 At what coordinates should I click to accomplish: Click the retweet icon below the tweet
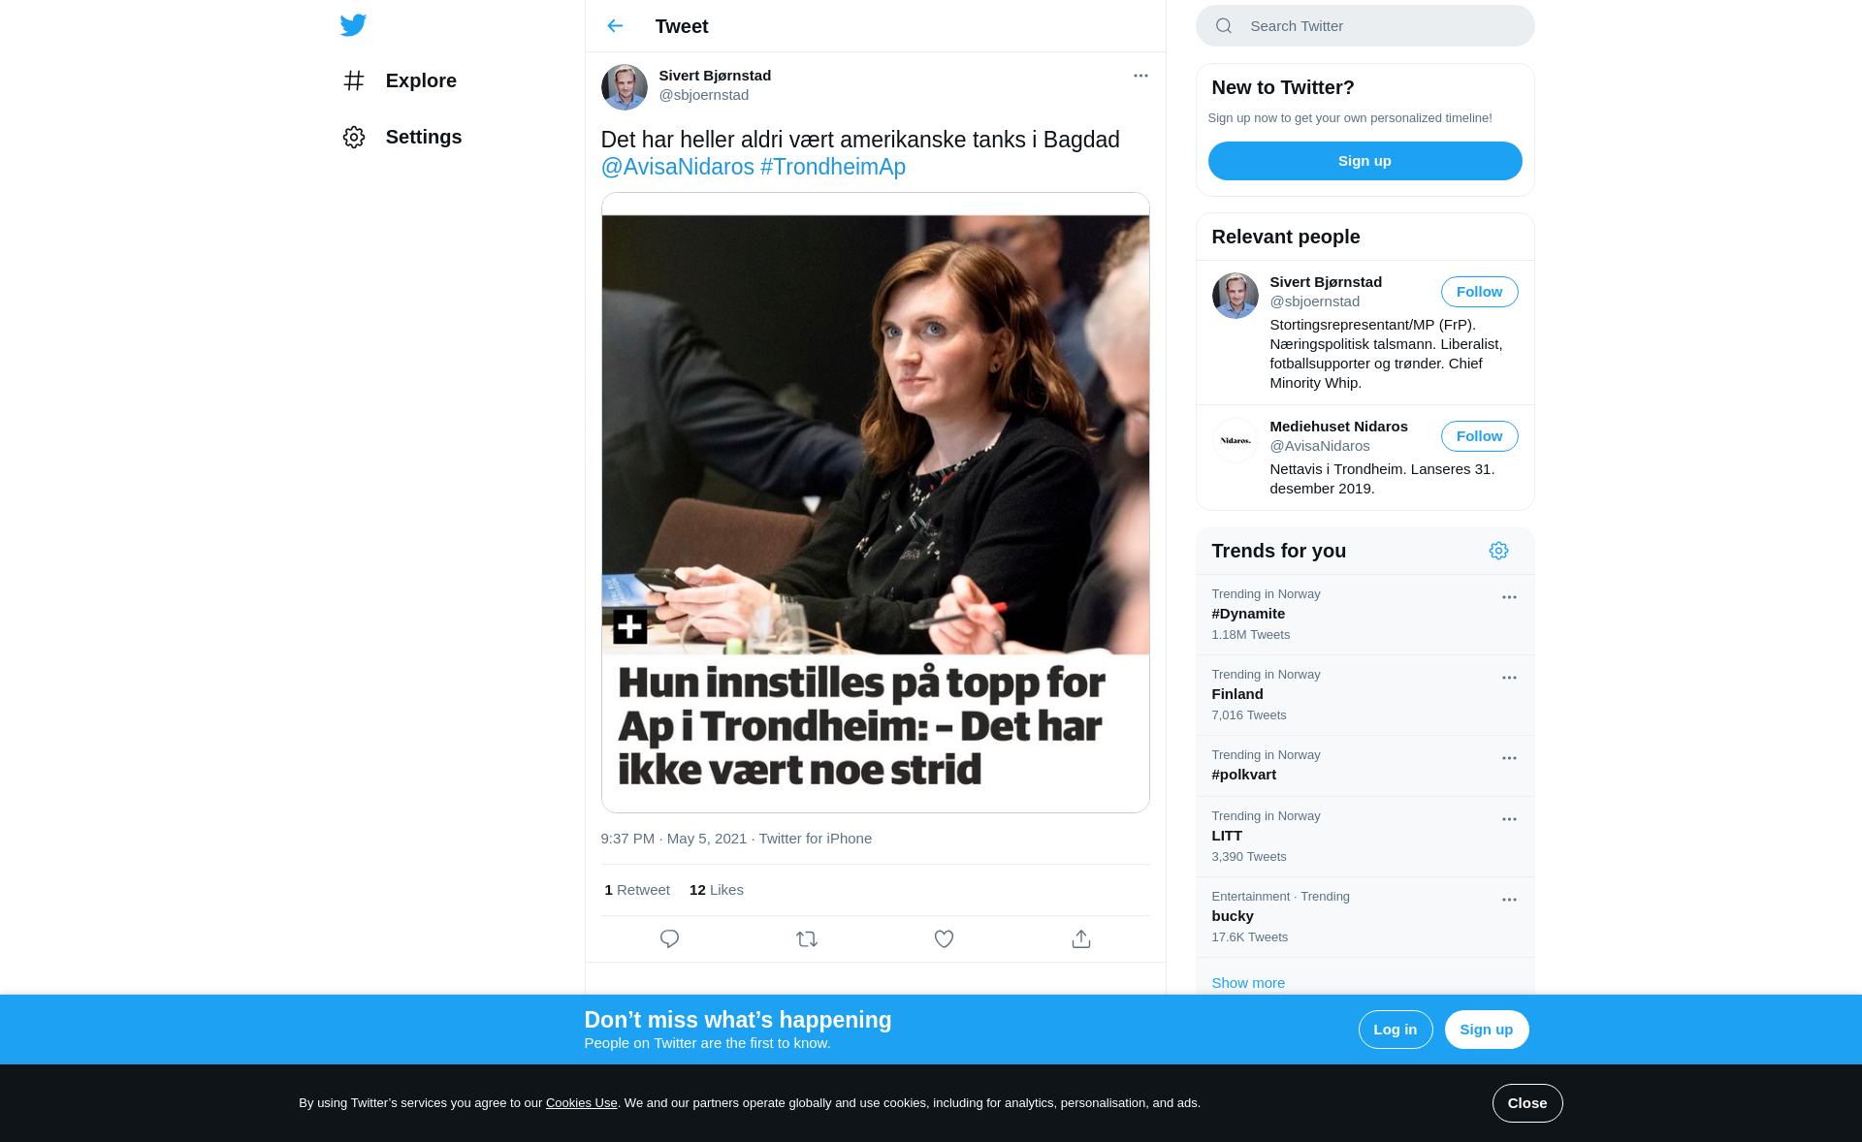(807, 938)
